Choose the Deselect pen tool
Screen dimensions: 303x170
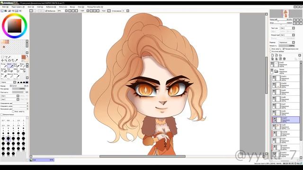(22, 70)
